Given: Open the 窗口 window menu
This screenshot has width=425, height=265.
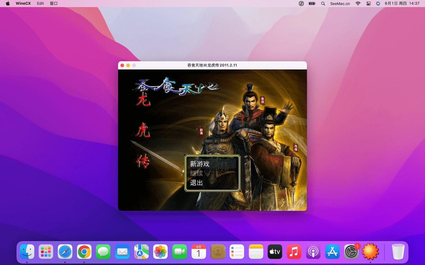Looking at the screenshot, I should point(54,4).
